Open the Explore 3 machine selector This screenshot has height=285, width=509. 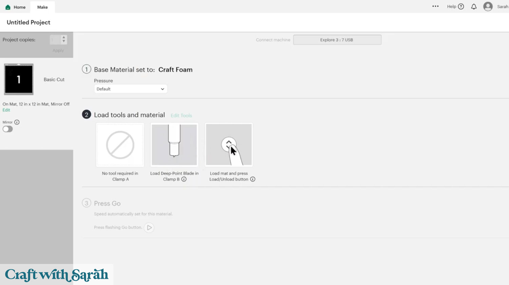click(337, 40)
